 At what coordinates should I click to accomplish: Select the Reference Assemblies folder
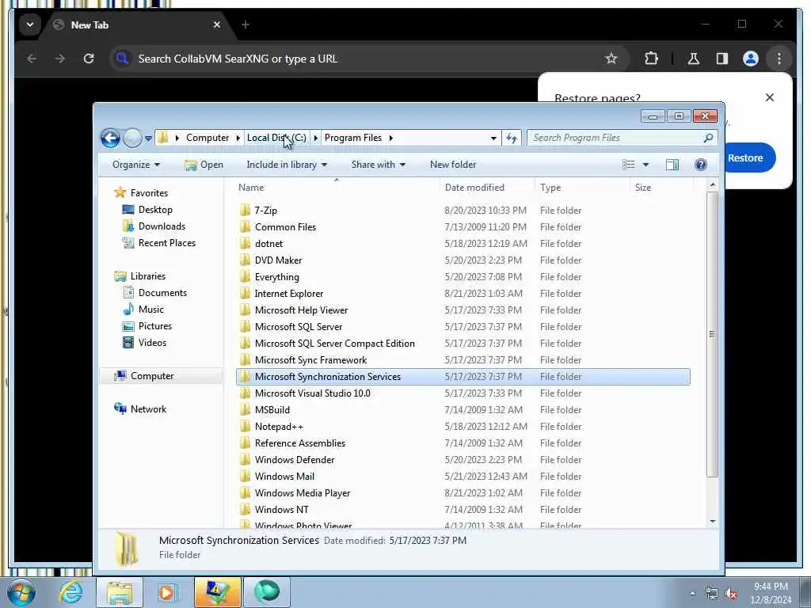click(299, 443)
